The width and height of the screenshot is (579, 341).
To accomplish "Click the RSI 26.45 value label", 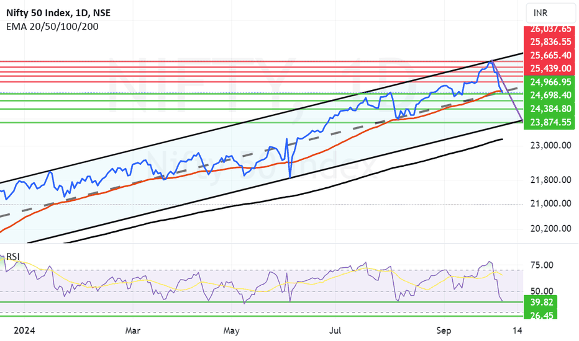I will (540, 315).
